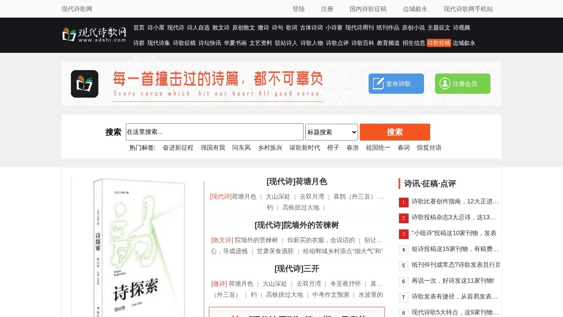This screenshot has width=563, height=317.
Task: Select hot tag 乡村振兴
Action: (270, 147)
